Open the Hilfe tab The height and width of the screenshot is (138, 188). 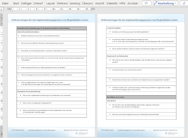(123, 3)
